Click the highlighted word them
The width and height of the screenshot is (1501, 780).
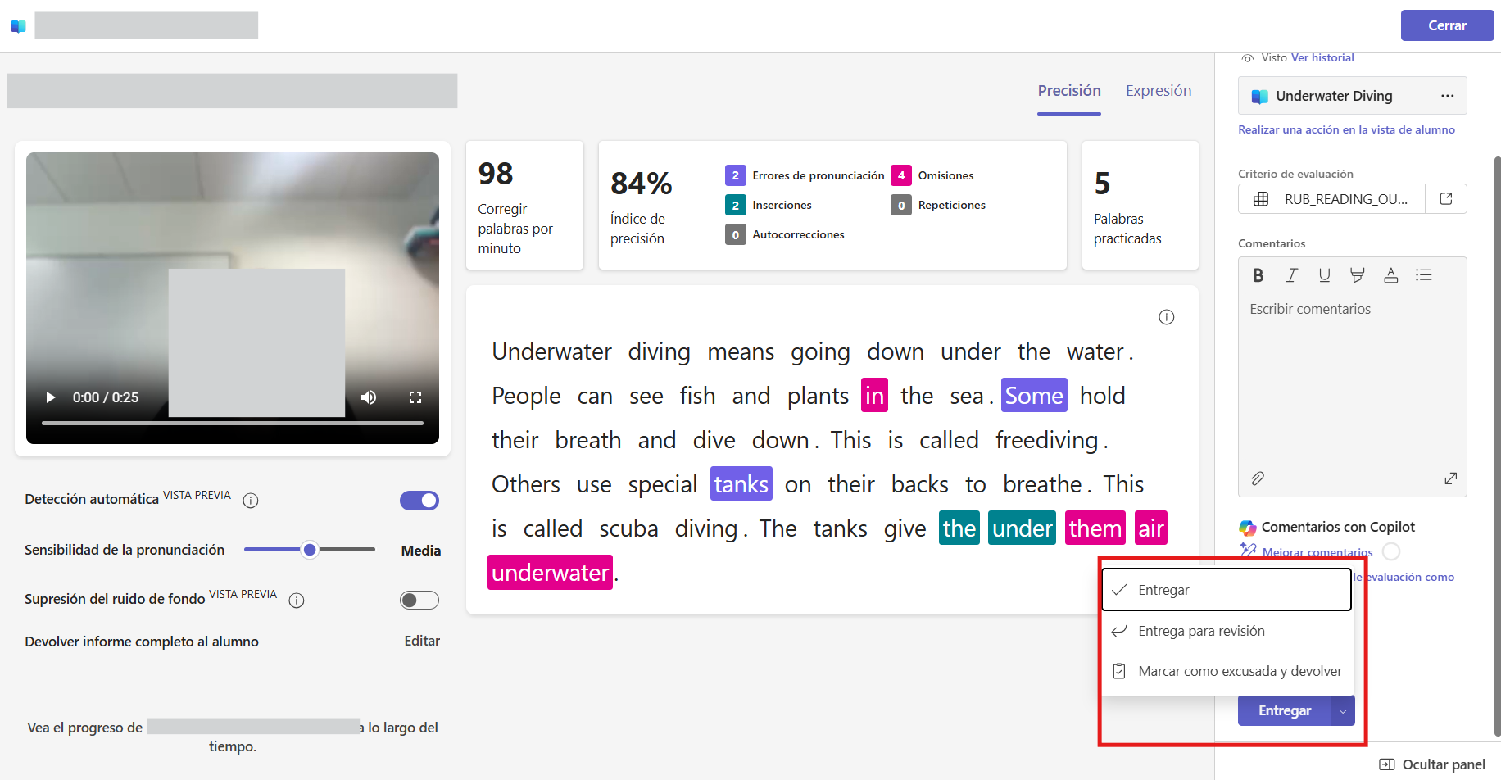click(x=1095, y=528)
